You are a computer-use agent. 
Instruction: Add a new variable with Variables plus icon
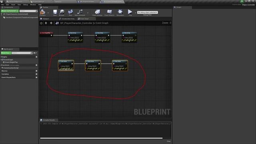coord(36,74)
